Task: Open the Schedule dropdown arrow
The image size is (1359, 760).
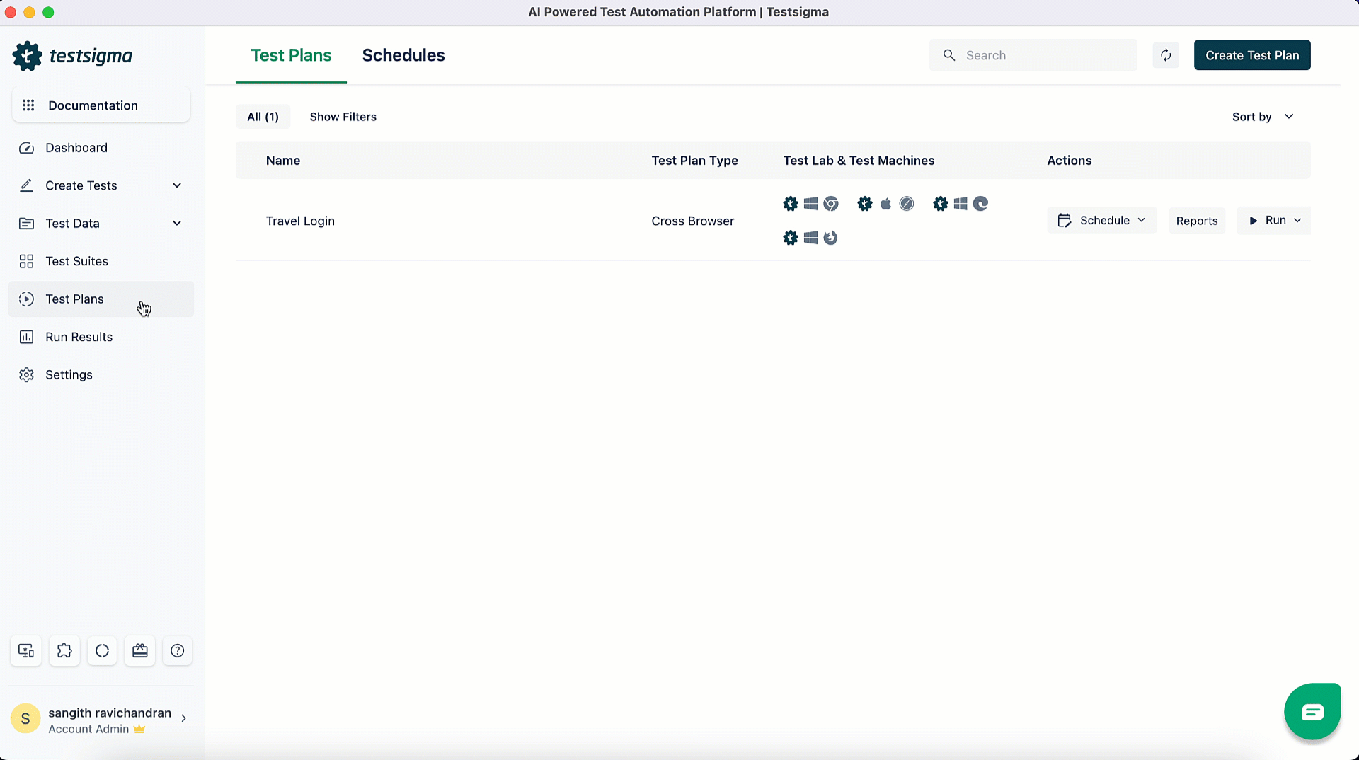Action: tap(1142, 220)
